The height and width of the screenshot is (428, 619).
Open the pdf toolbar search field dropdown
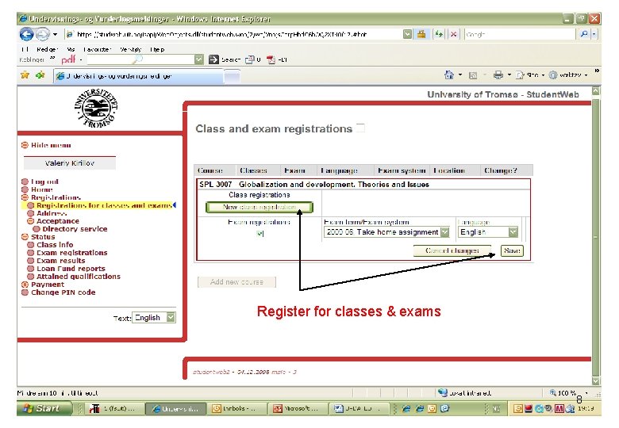point(199,59)
